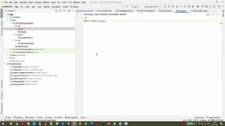Open the Build menu

click(x=53, y=2)
